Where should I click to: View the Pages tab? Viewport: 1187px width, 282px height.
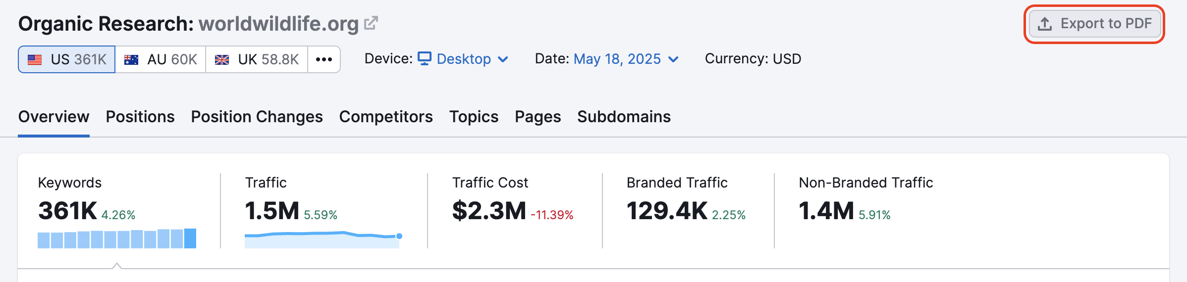pos(538,117)
